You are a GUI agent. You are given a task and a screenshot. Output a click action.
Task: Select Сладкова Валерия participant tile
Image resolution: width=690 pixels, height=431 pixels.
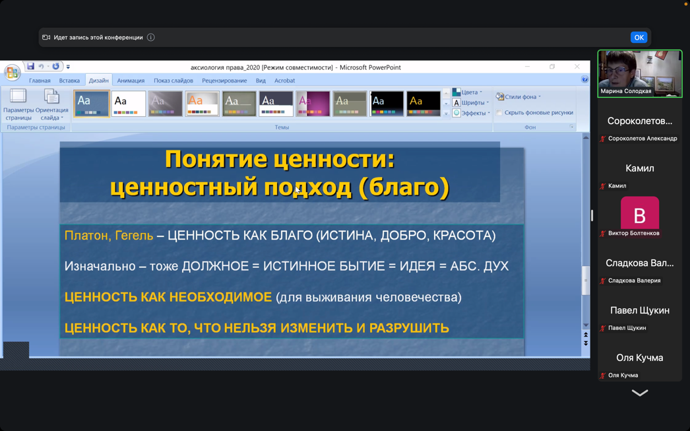(x=640, y=263)
